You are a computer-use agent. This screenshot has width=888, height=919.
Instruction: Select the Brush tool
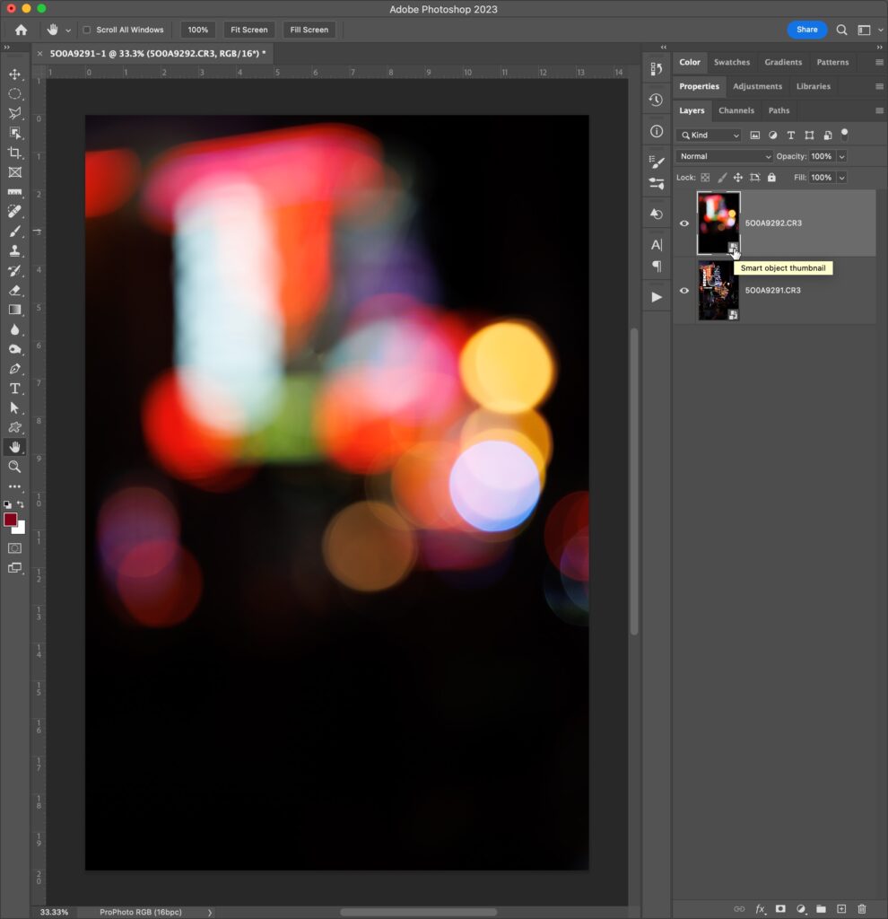(14, 232)
